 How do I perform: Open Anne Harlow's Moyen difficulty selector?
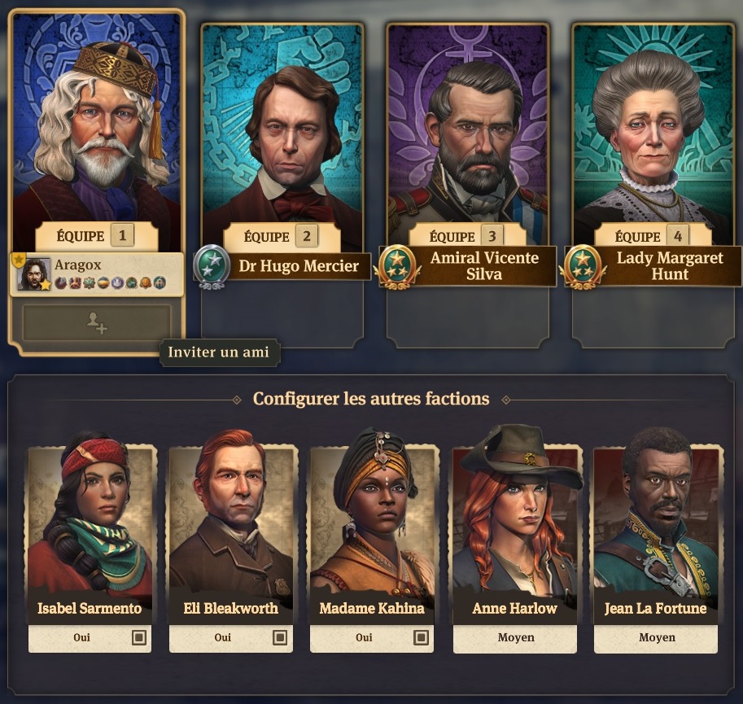click(515, 638)
